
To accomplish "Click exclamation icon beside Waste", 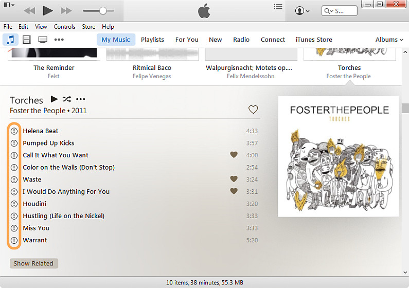I will (x=14, y=179).
